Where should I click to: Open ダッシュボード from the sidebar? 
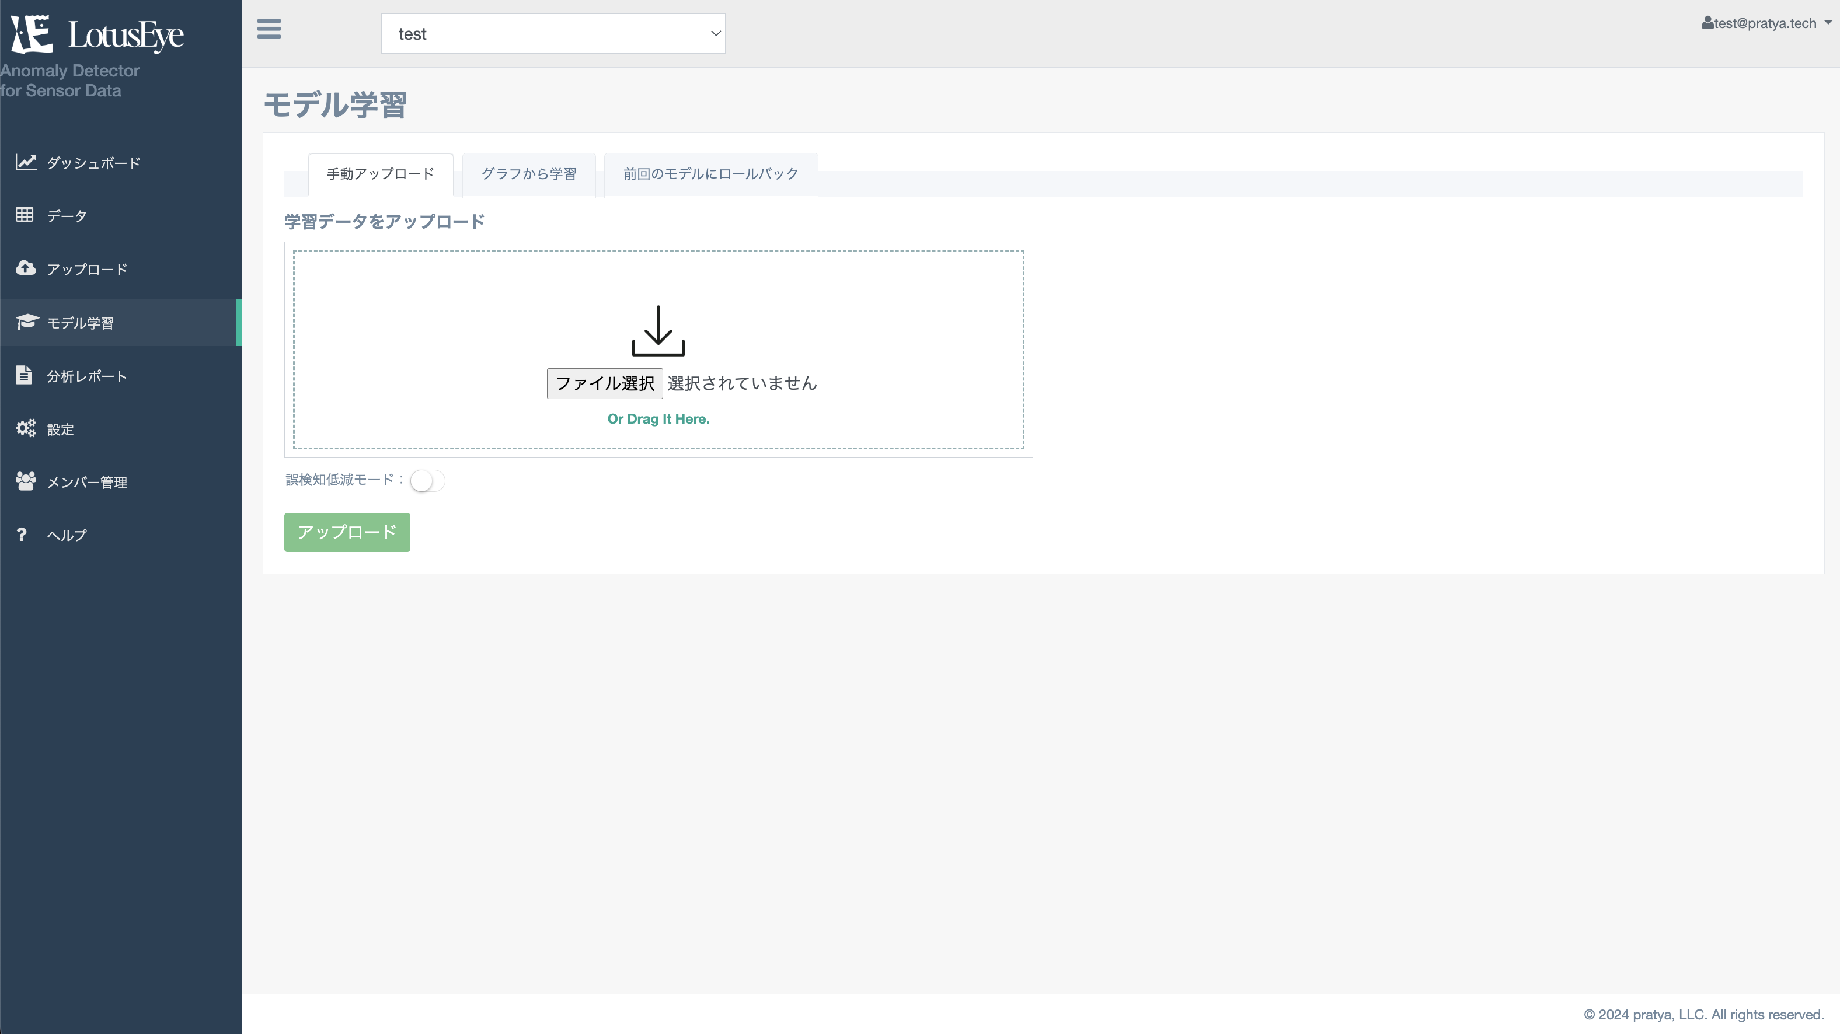pyautogui.click(x=121, y=163)
